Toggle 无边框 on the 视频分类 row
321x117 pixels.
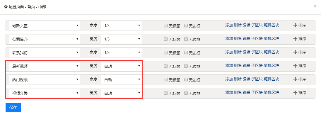[x=186, y=93]
